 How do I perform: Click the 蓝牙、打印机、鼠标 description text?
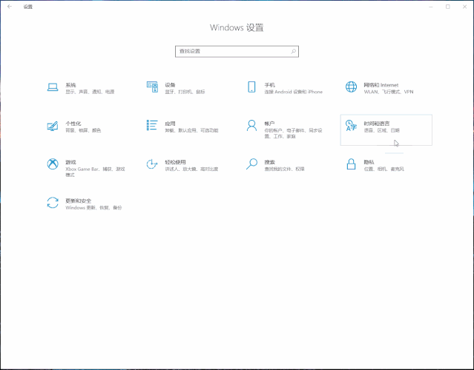tap(185, 92)
